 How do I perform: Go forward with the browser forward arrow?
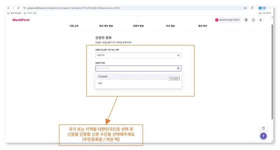coord(14,8)
